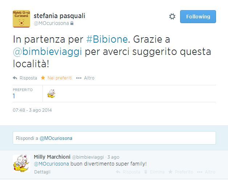Click the Risposta reply arrow icon
The image size is (228, 180).
tap(15, 78)
